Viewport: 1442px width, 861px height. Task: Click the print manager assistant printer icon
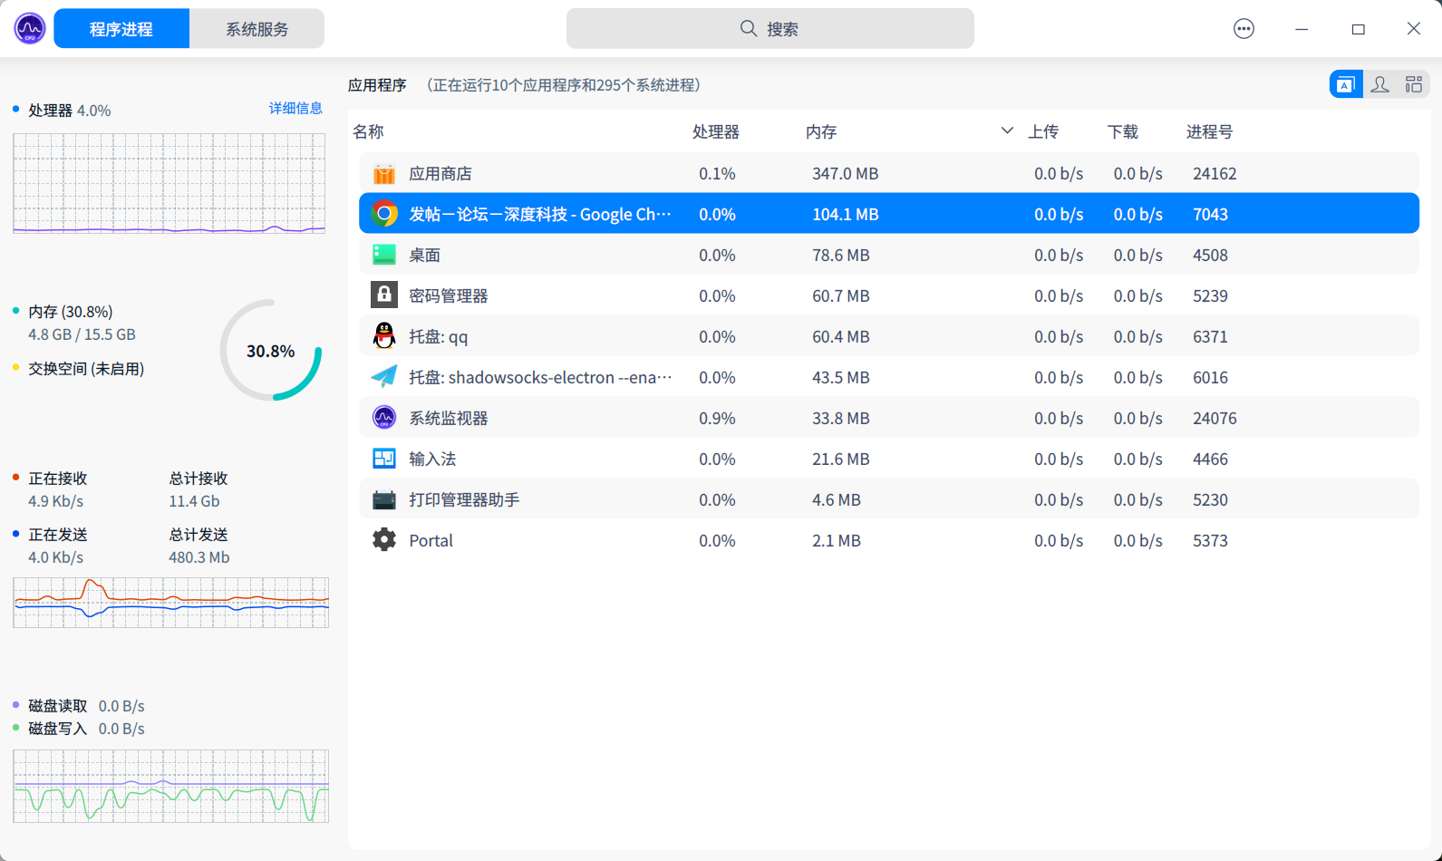pos(384,499)
